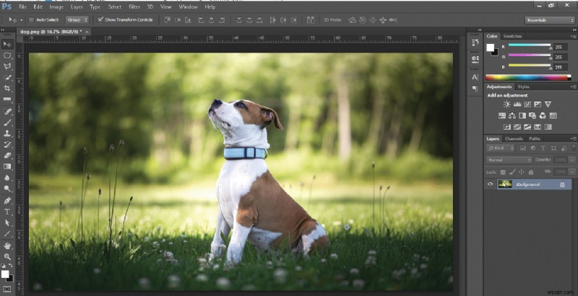Enable the Auto-Select checkbox
The width and height of the screenshot is (578, 296).
(31, 20)
